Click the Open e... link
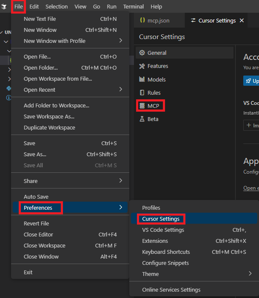The height and width of the screenshot is (298, 259). [x=251, y=188]
